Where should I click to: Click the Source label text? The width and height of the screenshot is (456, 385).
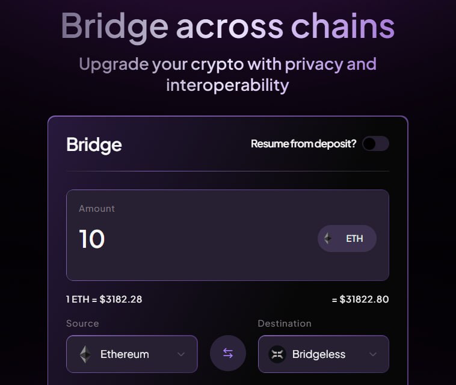point(82,324)
